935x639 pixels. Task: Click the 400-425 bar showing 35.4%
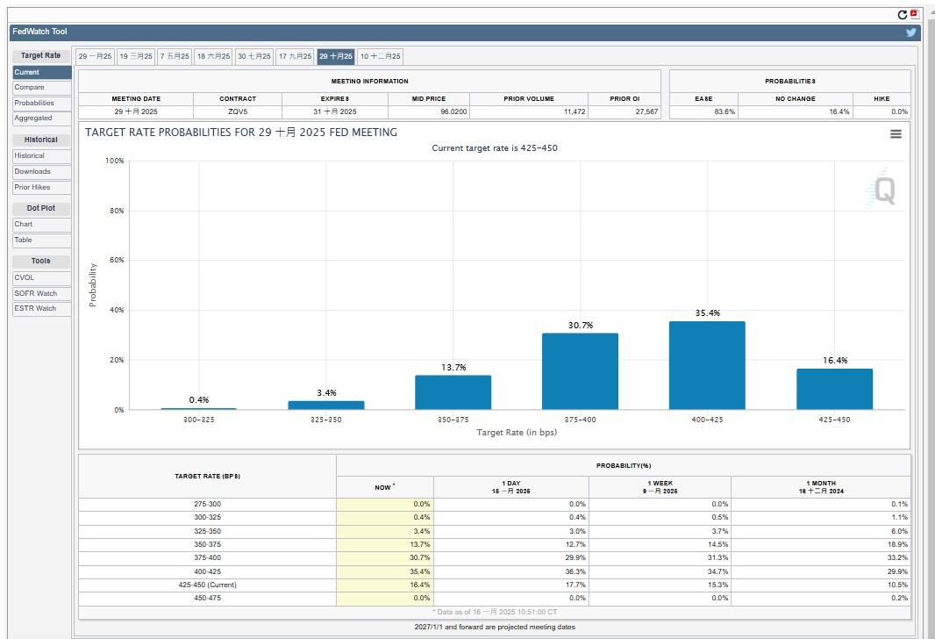click(x=707, y=366)
